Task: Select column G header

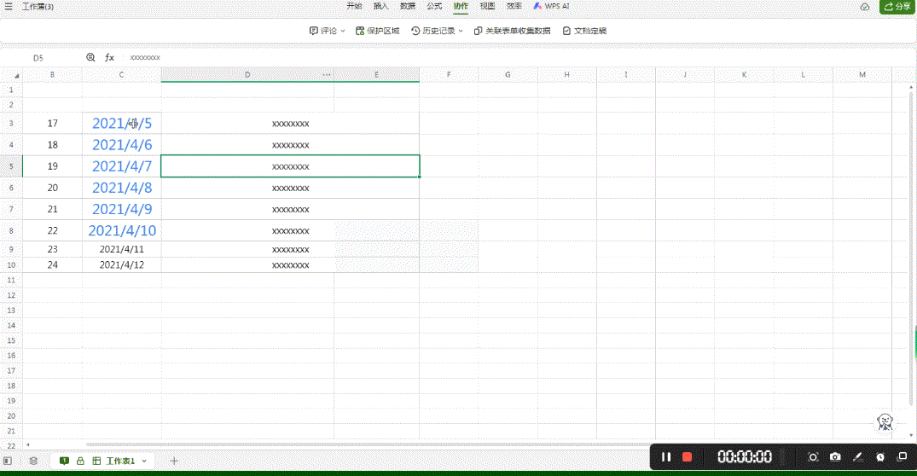Action: [x=508, y=75]
